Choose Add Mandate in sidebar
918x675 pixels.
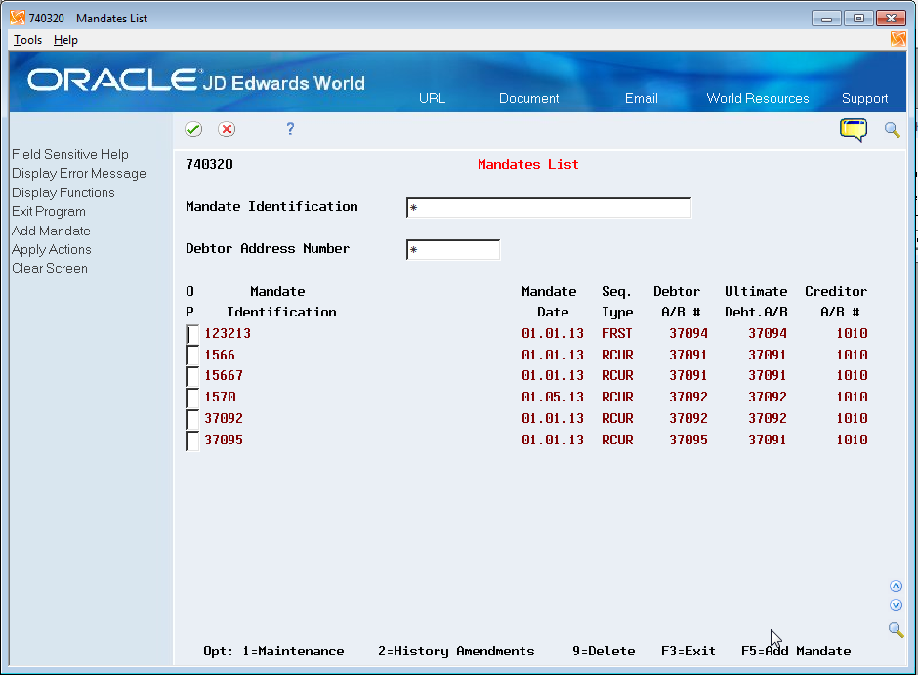(x=51, y=231)
